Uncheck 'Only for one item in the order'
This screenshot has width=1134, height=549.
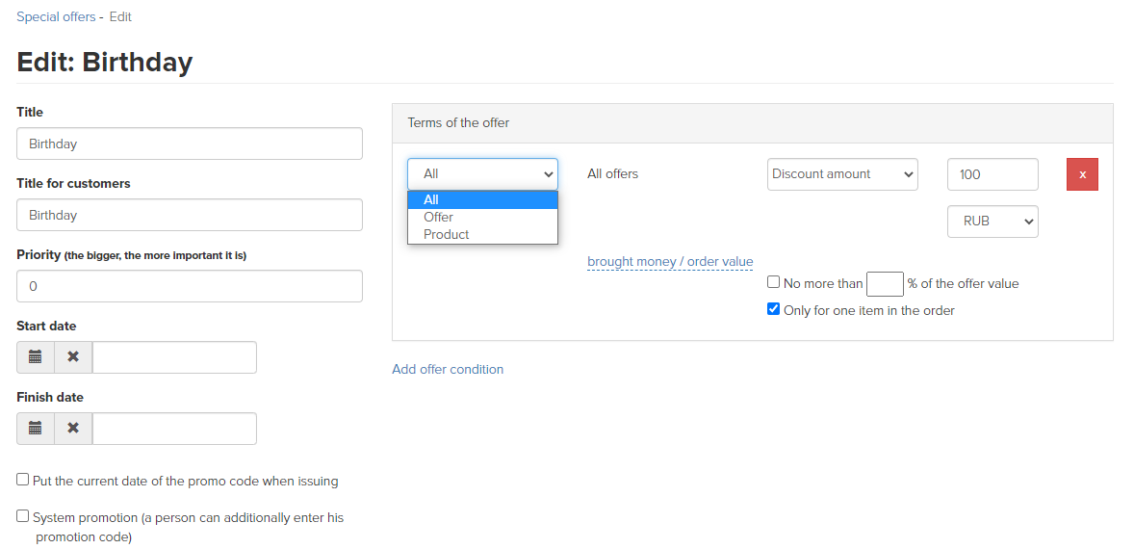point(773,309)
